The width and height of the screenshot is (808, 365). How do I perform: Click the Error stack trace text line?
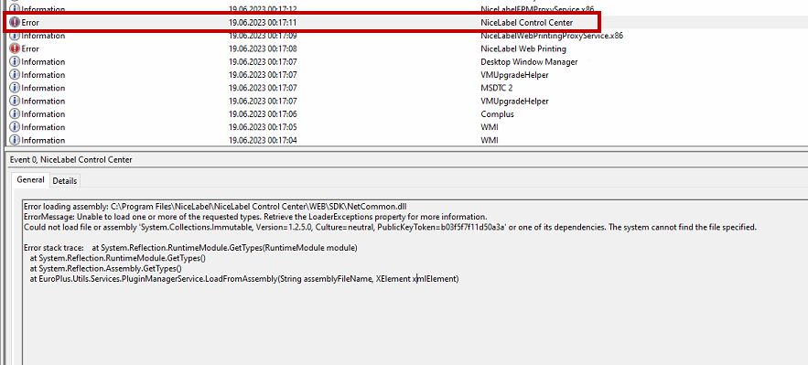[x=190, y=248]
